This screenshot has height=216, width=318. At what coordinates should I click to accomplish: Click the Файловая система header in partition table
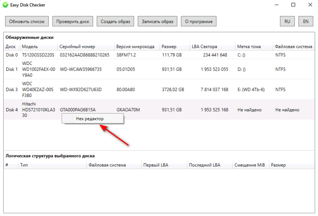107,165
